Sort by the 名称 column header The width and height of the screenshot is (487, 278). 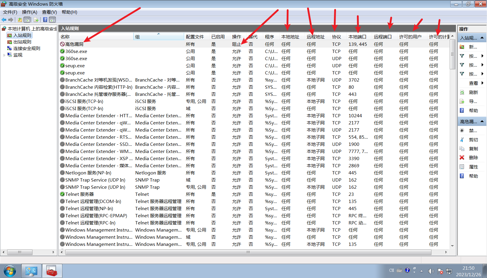[x=96, y=37]
